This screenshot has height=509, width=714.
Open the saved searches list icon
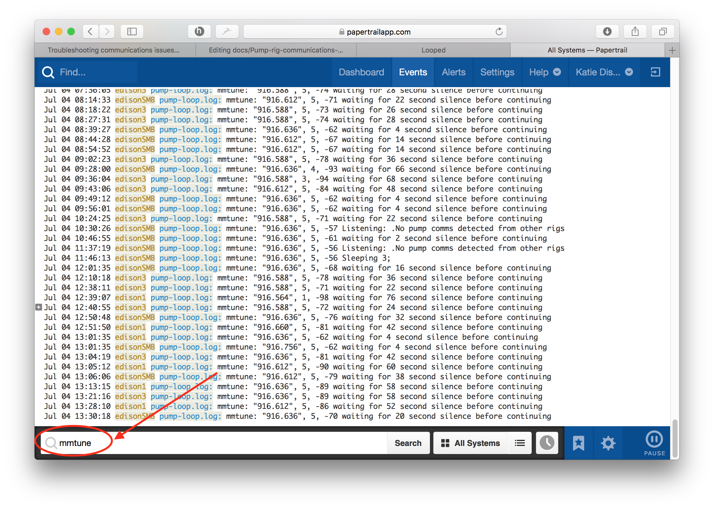point(520,443)
